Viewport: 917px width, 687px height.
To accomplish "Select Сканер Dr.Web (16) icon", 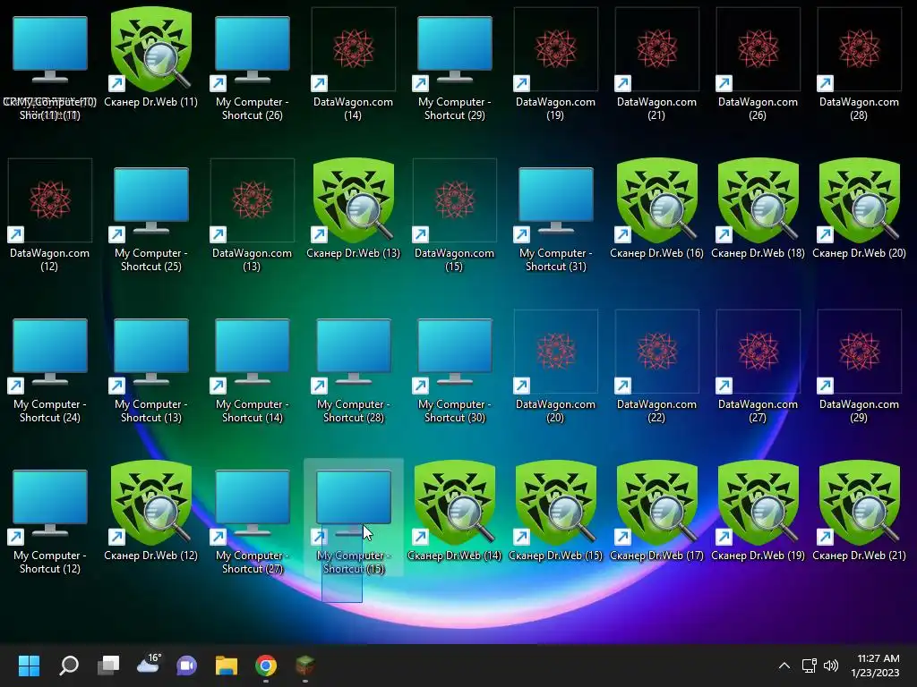I will click(656, 208).
